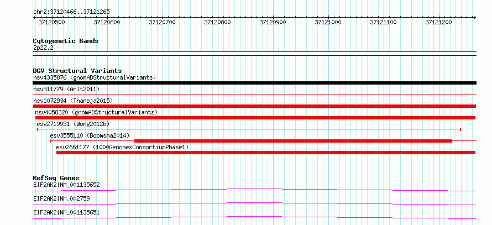
Task: Open gene label EIF2AK2|NM_001135652
Action: coord(66,185)
